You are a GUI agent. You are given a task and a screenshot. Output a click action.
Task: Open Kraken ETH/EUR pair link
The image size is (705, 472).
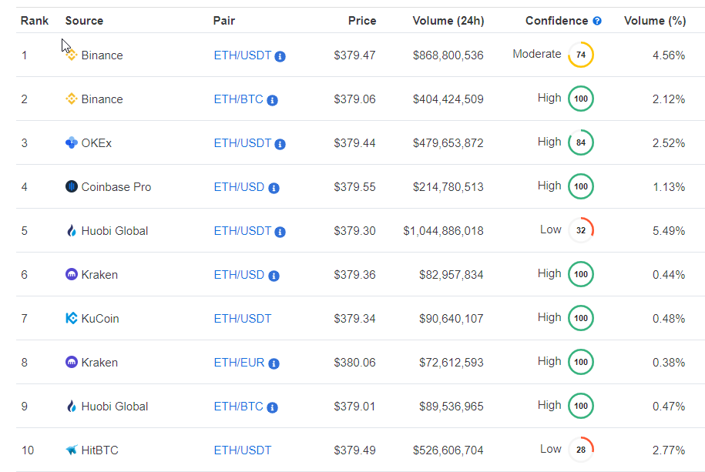(239, 363)
